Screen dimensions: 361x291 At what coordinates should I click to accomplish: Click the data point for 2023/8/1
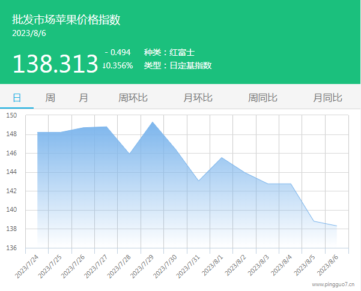[x=222, y=158]
